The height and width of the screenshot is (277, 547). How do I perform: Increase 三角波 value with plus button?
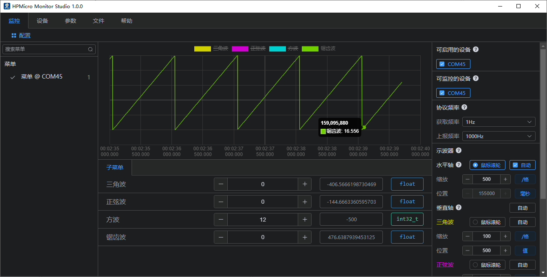tap(305, 184)
